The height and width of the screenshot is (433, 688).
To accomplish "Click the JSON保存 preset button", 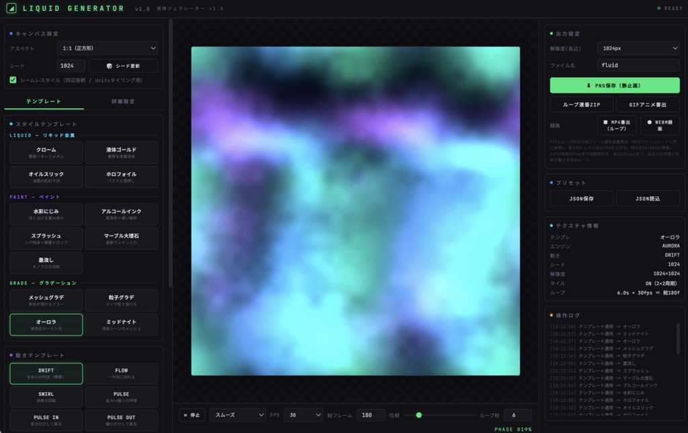I will (x=581, y=198).
